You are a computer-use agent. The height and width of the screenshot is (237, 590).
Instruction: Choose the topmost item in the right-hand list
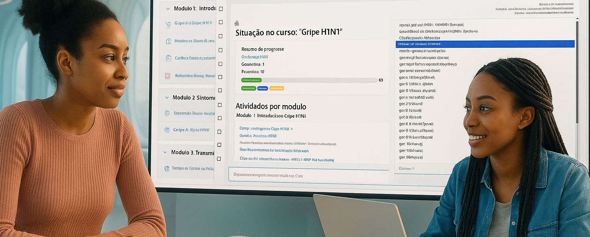tap(456, 24)
